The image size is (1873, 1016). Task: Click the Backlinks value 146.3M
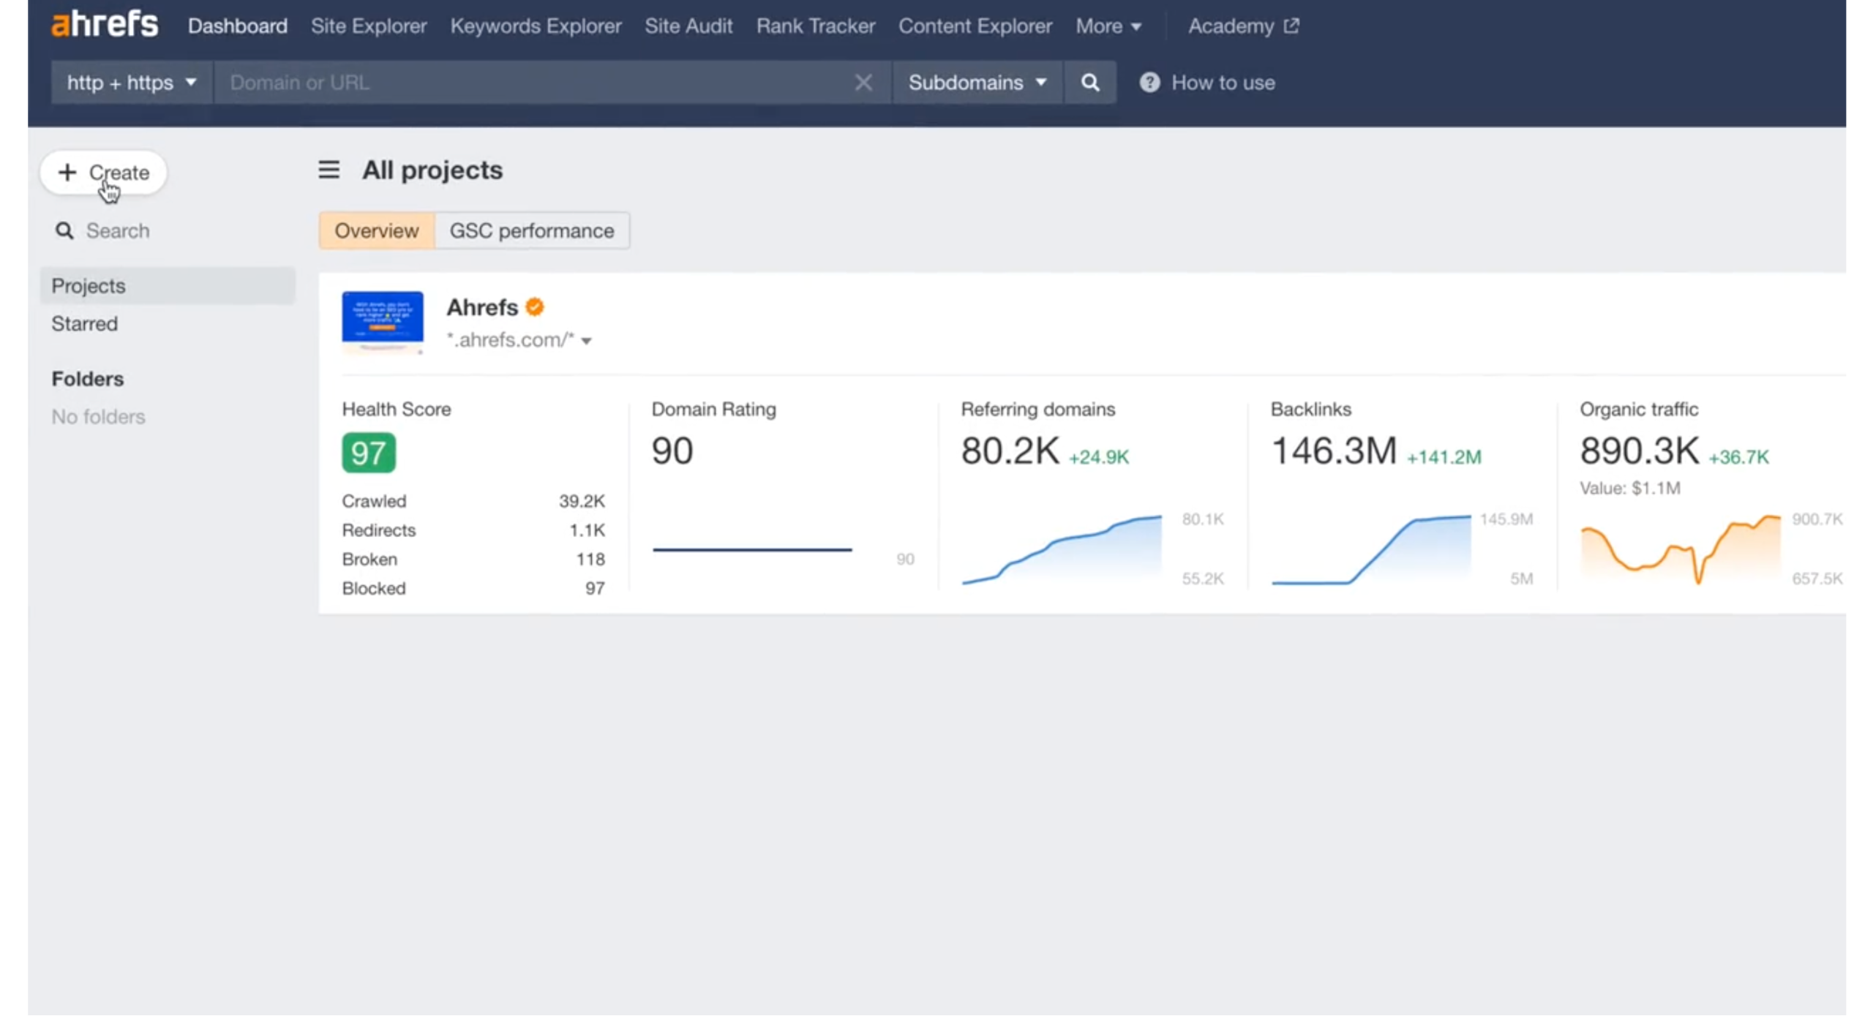[x=1334, y=451]
